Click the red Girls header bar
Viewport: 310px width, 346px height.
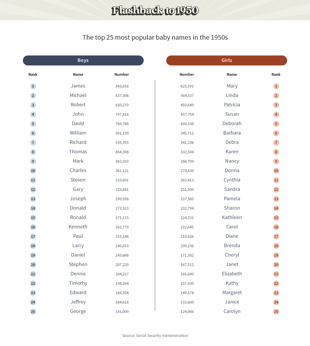(x=227, y=60)
